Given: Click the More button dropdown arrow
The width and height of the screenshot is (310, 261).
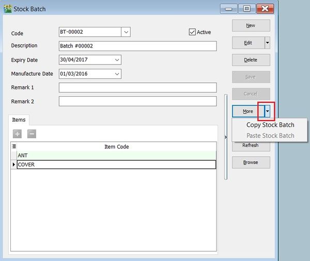Looking at the screenshot, I should click(x=267, y=111).
